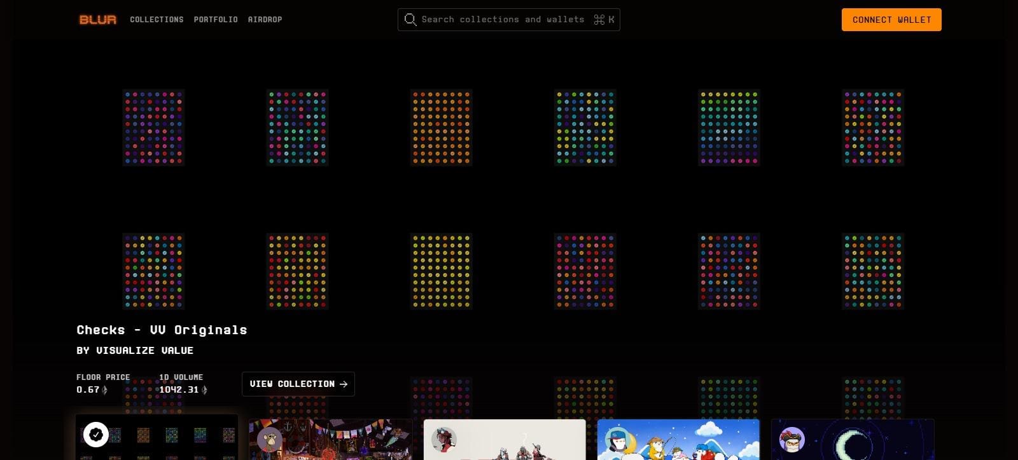Click the floor price value 0.67
Viewport: 1018px width, 460px height.
[88, 389]
